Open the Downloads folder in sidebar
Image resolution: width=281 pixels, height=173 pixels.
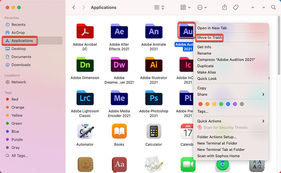21,65
